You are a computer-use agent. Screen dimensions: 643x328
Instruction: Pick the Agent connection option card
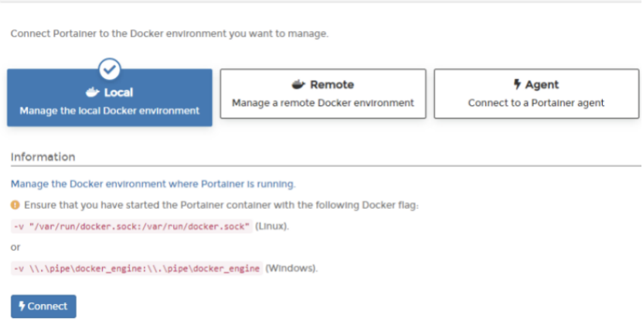(x=536, y=94)
